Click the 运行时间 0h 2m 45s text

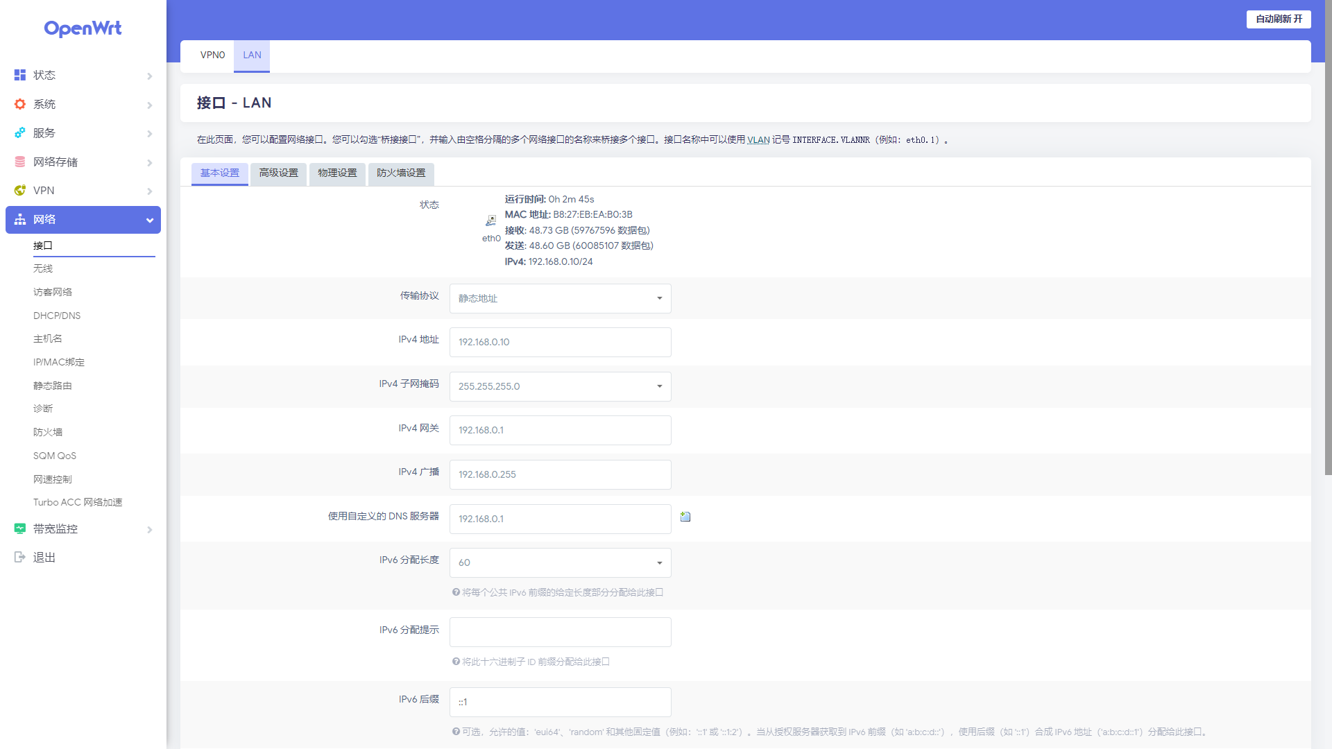pos(549,199)
